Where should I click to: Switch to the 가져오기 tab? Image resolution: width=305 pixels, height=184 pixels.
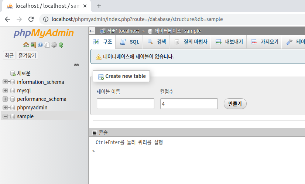coord(264,42)
